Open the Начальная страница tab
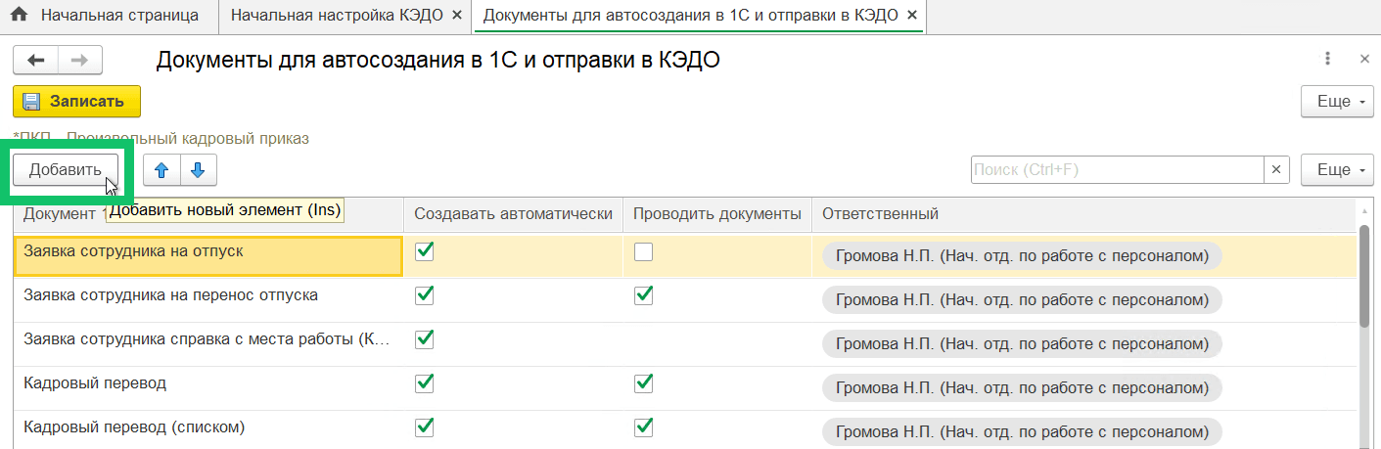The width and height of the screenshot is (1381, 449). [118, 16]
